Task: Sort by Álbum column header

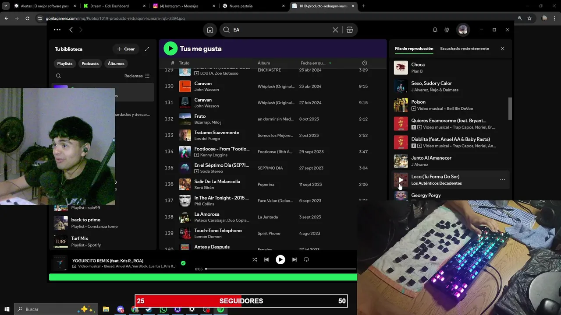Action: 264,63
